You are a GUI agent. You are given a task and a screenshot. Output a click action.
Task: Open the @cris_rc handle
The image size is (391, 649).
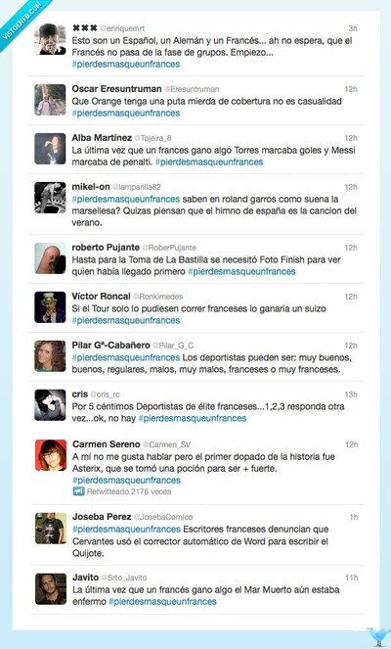[105, 394]
